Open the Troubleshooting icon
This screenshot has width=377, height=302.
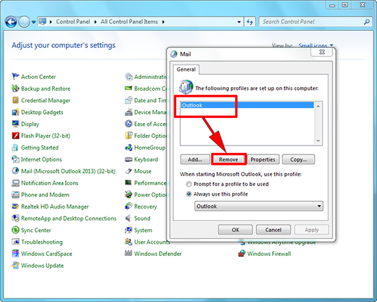[x=15, y=242]
